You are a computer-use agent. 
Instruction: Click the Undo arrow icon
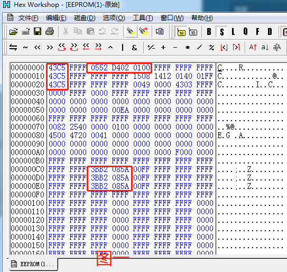tap(103, 32)
